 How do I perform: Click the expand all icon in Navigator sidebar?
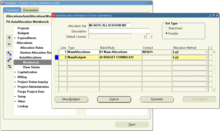(9, 60)
